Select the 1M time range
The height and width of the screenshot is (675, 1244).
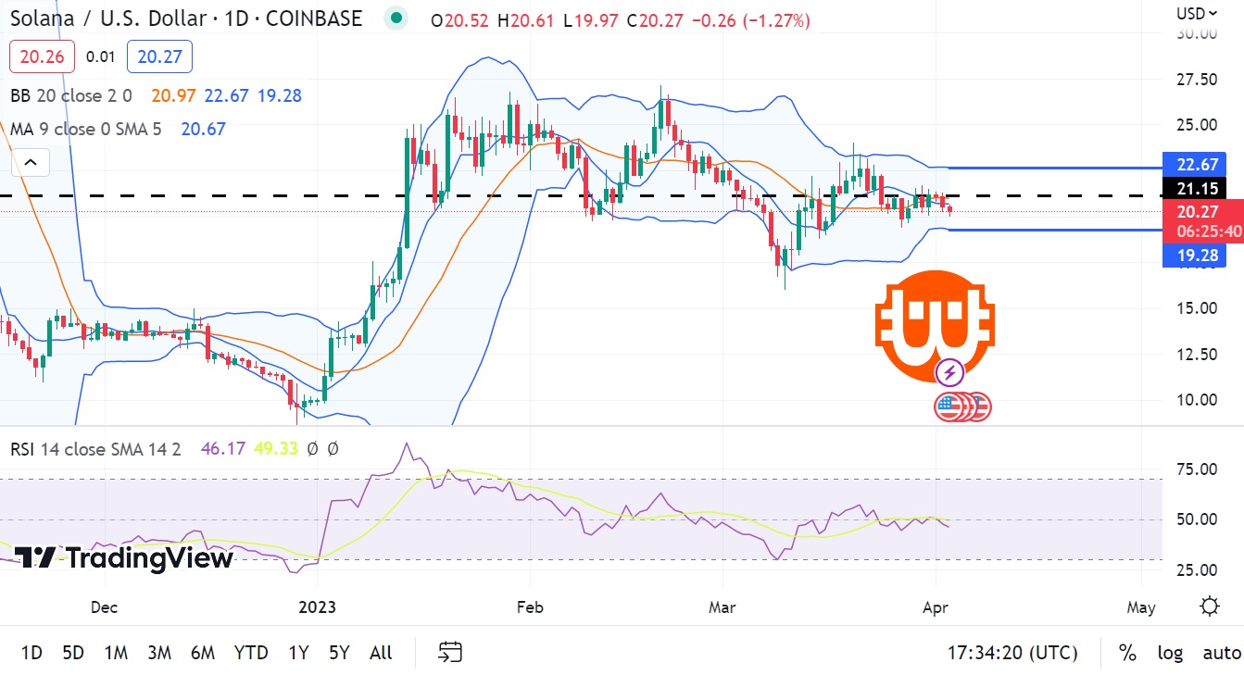[x=116, y=653]
